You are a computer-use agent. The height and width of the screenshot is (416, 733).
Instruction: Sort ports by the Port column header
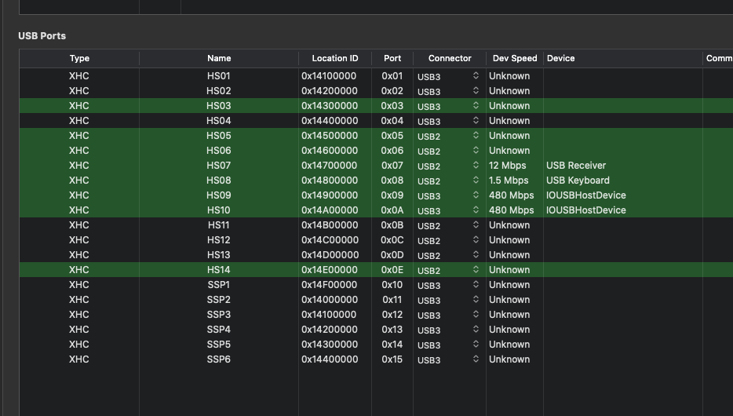pos(392,58)
